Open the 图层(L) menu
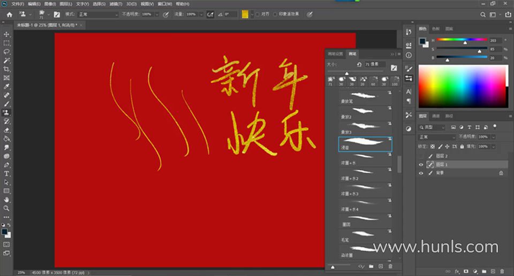Image resolution: width=514 pixels, height=276 pixels. (66, 4)
